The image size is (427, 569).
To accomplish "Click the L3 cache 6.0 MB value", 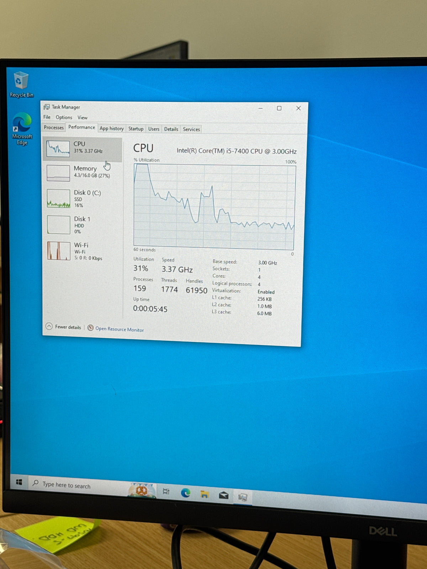I will click(x=264, y=313).
